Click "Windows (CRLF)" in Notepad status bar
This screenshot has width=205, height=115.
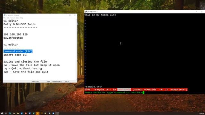(57, 81)
